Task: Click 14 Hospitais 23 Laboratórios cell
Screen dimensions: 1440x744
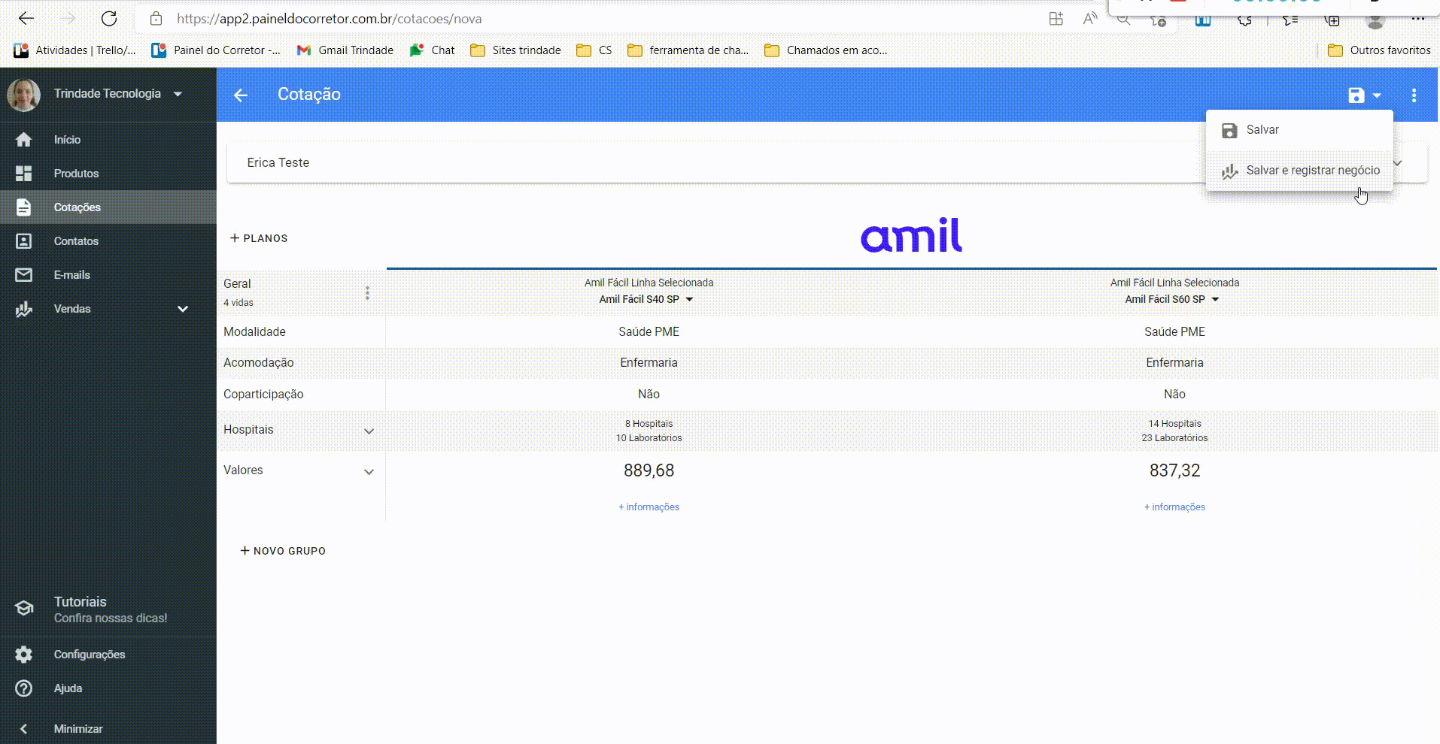Action: pos(1174,431)
